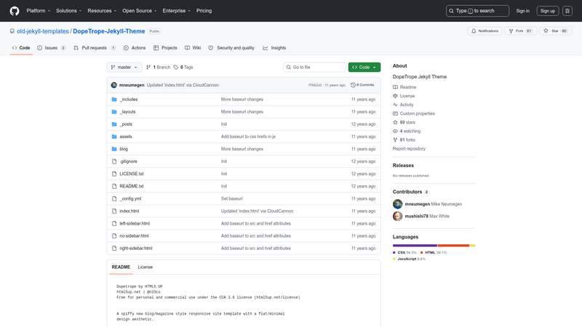This screenshot has width=582, height=327.
Task: View the 61 forks list
Action: tap(404, 140)
